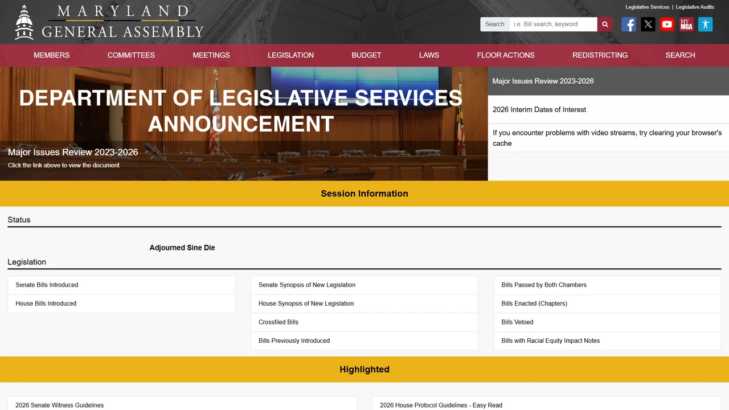Follow the Legislative Audits top link

pos(695,7)
